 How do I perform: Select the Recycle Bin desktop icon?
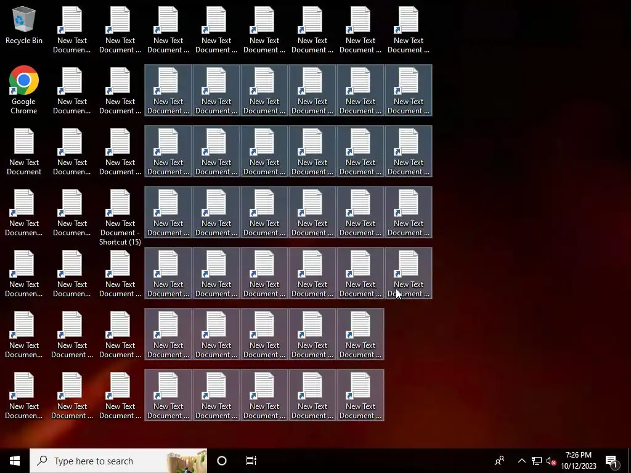[24, 25]
